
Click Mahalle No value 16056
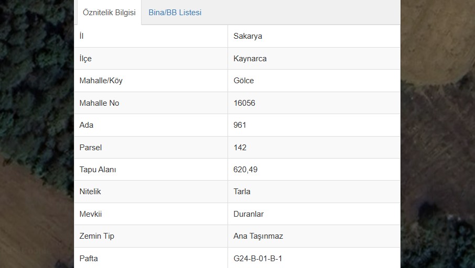tap(244, 103)
